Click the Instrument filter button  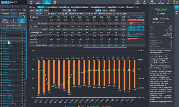(5, 13)
